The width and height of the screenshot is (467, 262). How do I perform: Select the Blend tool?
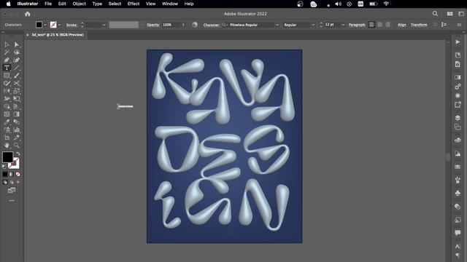[x=17, y=122]
